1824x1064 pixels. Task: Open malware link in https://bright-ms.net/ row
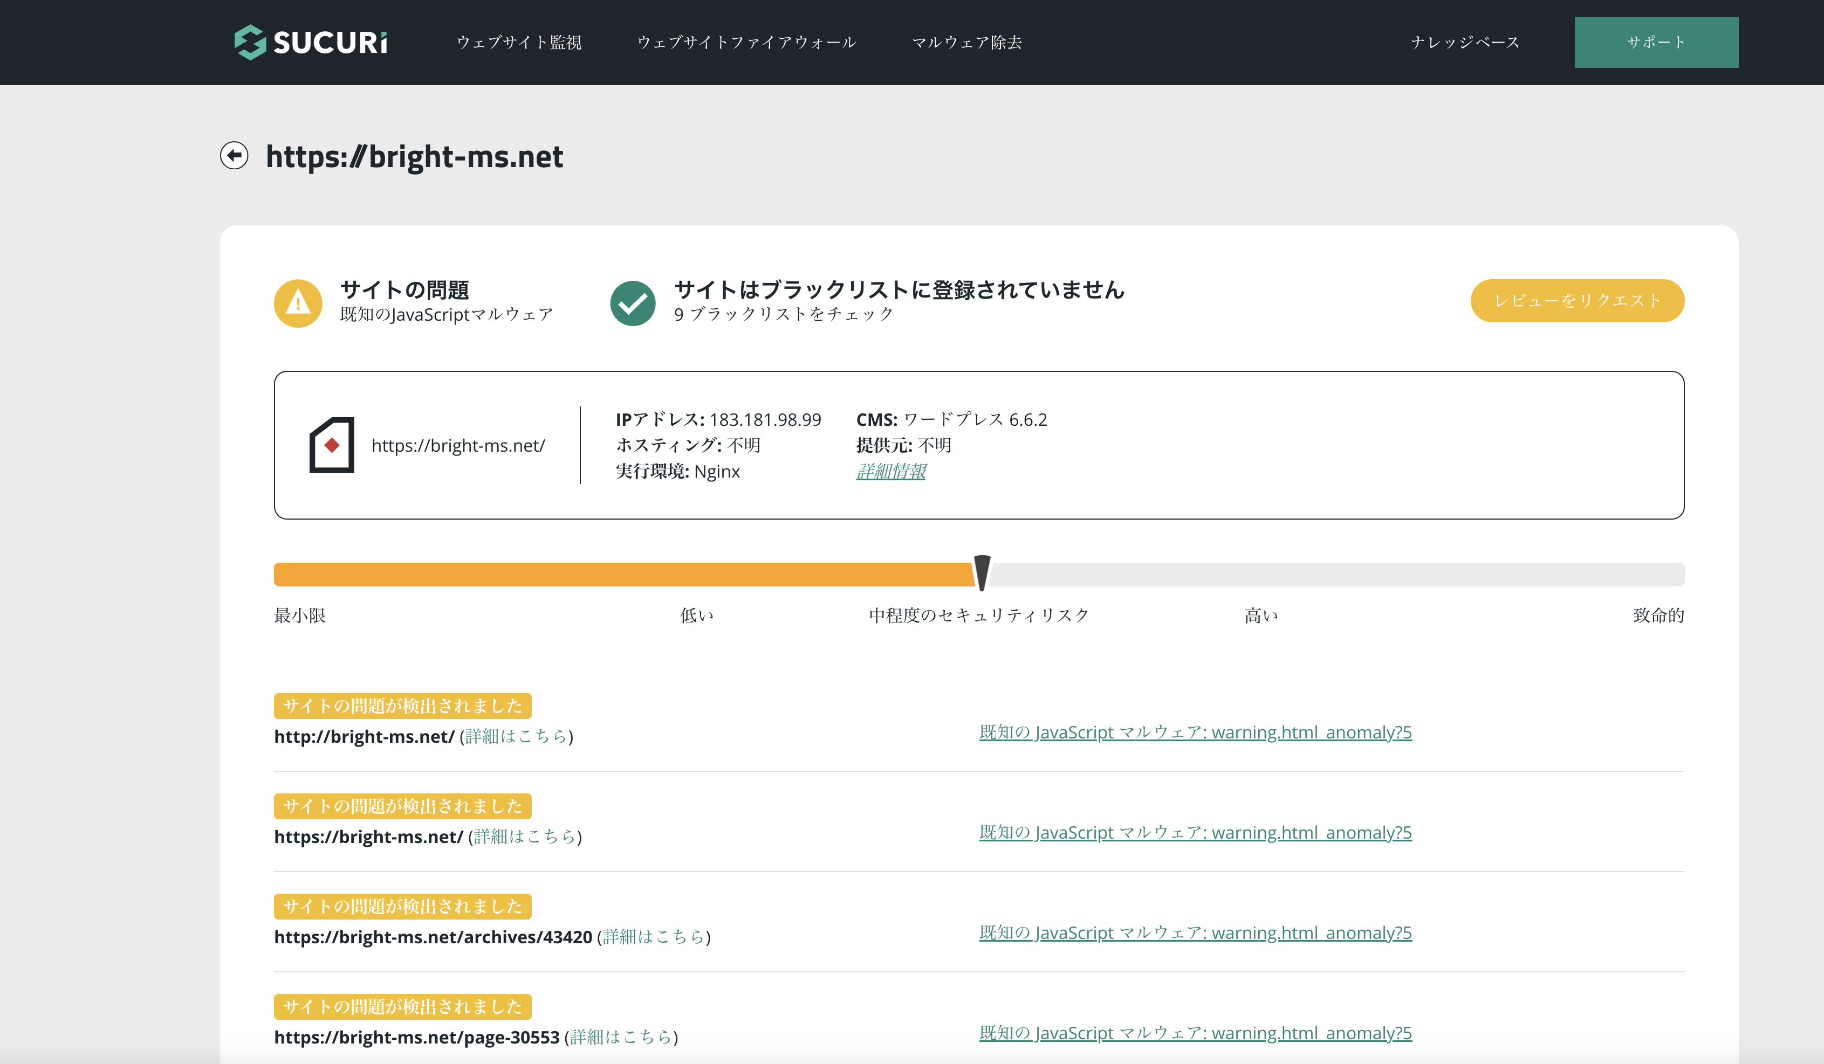(x=1195, y=833)
